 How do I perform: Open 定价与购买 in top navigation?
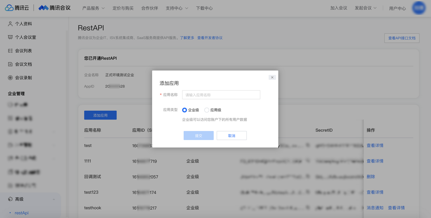[x=123, y=8]
